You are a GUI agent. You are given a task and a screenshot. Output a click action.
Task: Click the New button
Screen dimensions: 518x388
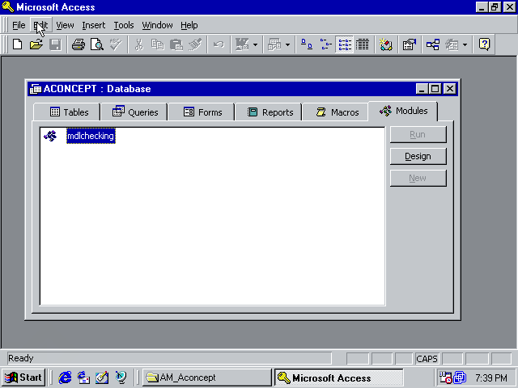pyautogui.click(x=418, y=178)
